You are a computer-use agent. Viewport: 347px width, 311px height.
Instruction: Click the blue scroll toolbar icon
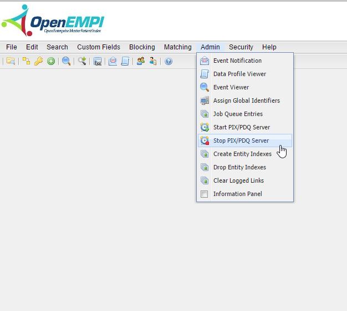point(125,61)
